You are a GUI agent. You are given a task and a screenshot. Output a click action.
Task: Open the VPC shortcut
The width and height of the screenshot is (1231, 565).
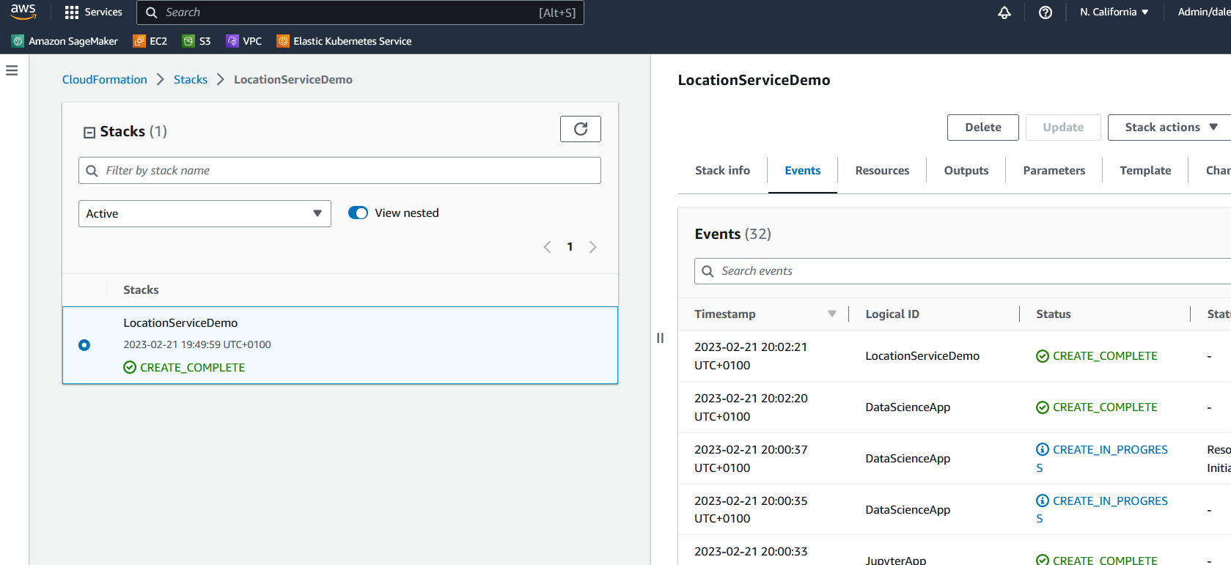[x=244, y=41]
